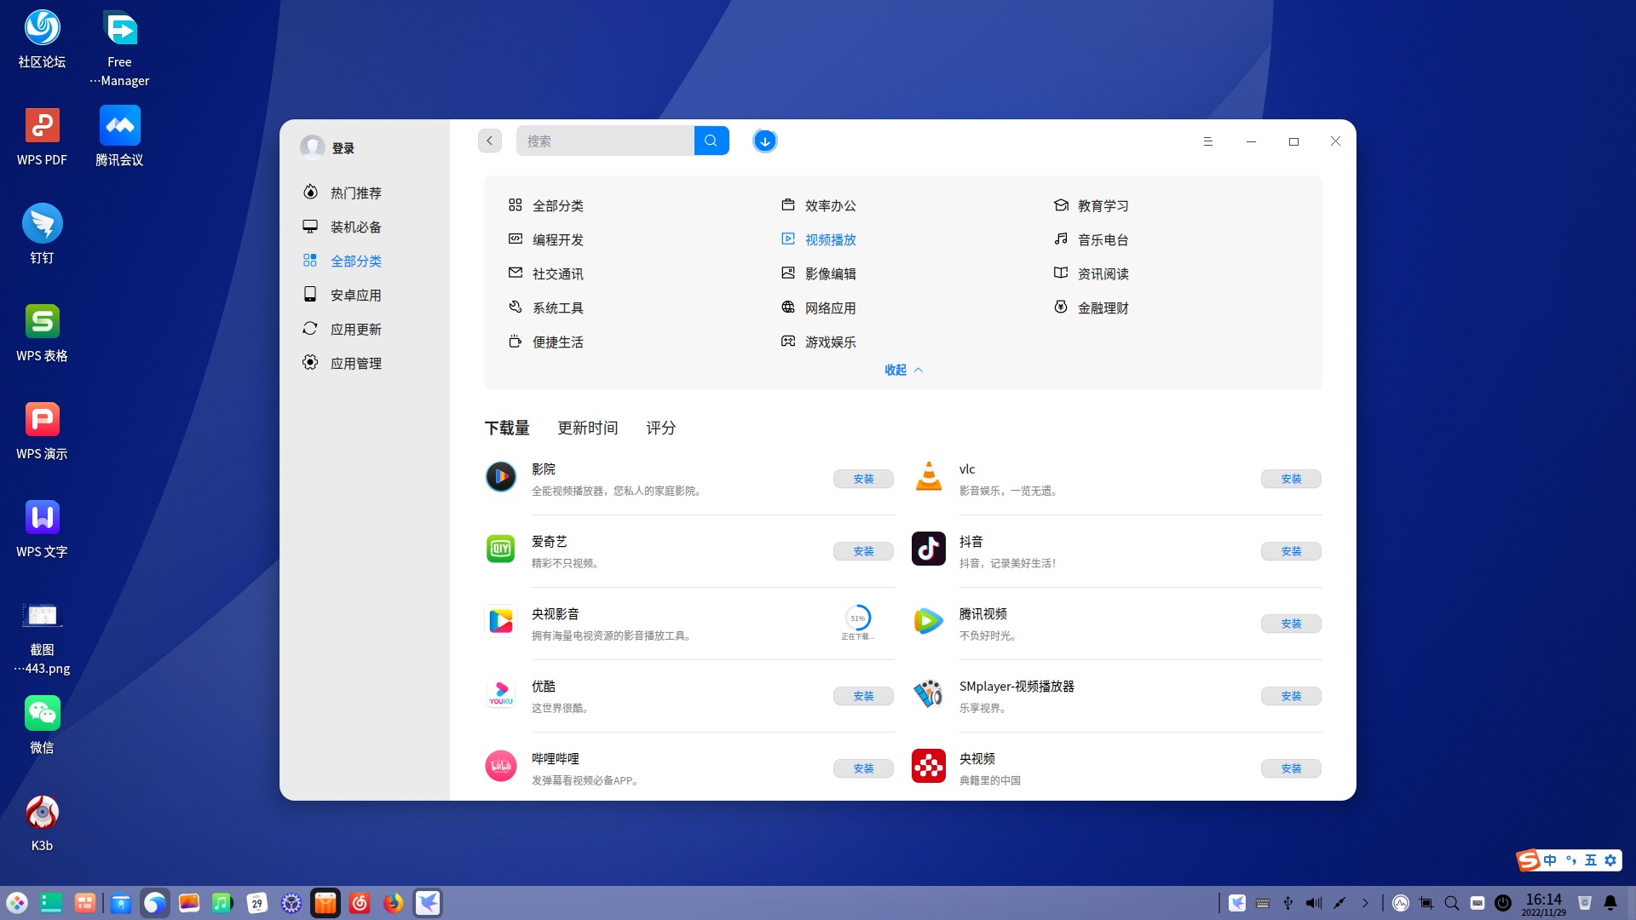Click inside the search input field
1636x920 pixels.
[605, 141]
